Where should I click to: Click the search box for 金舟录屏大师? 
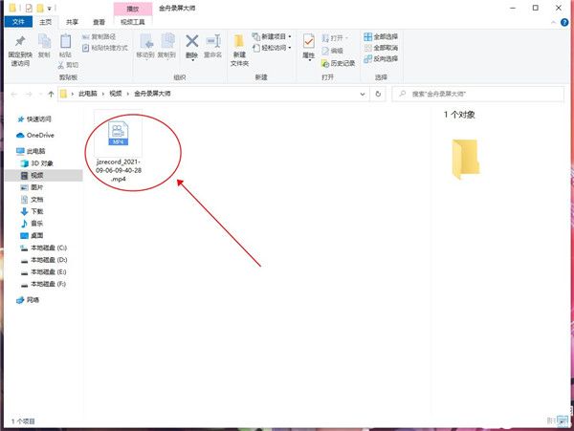(483, 95)
